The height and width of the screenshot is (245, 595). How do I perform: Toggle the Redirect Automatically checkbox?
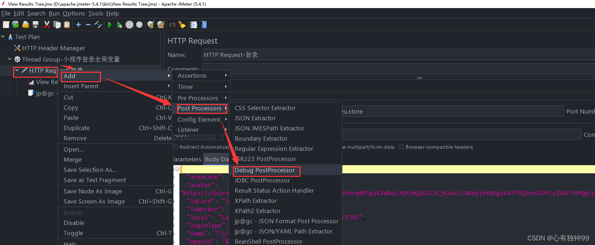tap(175, 147)
